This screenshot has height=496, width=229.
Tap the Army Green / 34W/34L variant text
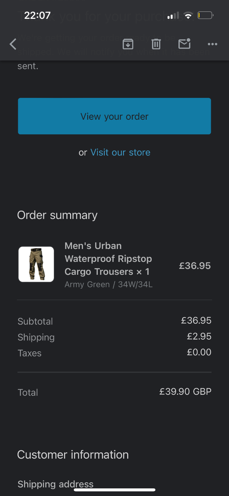pos(108,284)
